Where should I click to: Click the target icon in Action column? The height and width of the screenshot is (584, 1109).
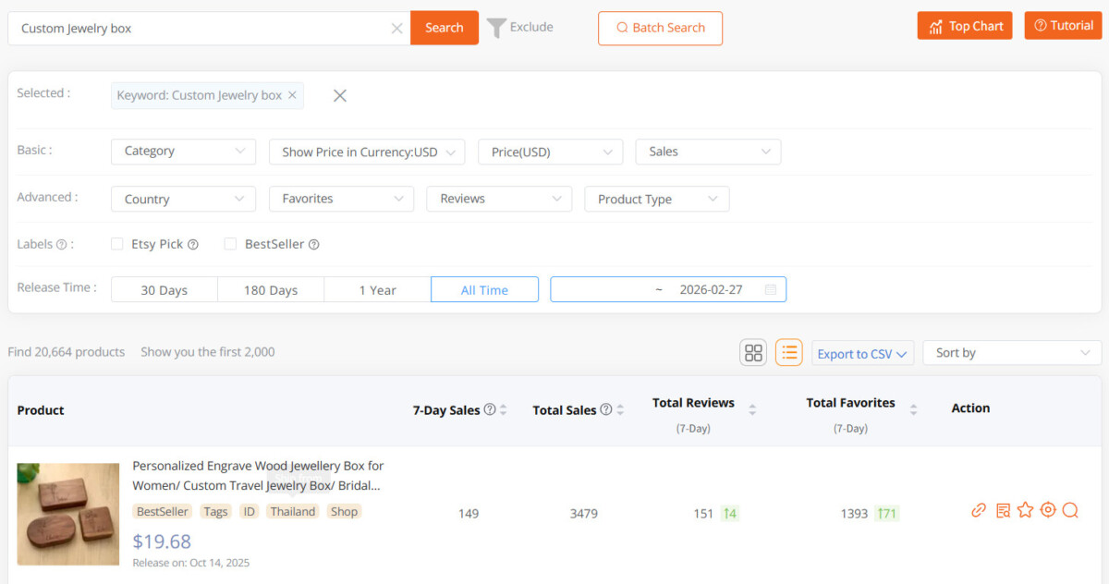(x=1047, y=510)
